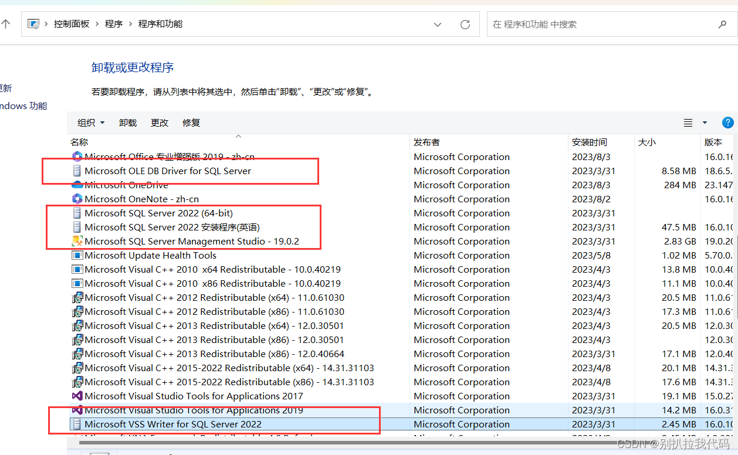Click the Visual C++ 2013 (x86) 12.0.30501 icon
Viewport: 738px width, 455px height.
pos(77,339)
